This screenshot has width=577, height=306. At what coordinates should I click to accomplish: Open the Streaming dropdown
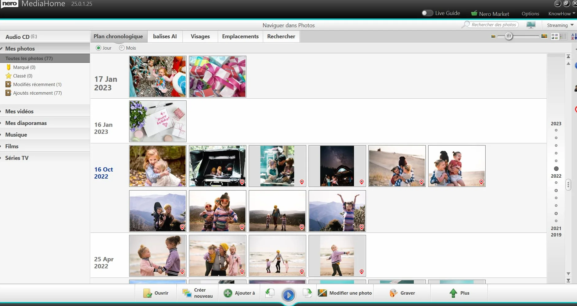coord(560,25)
